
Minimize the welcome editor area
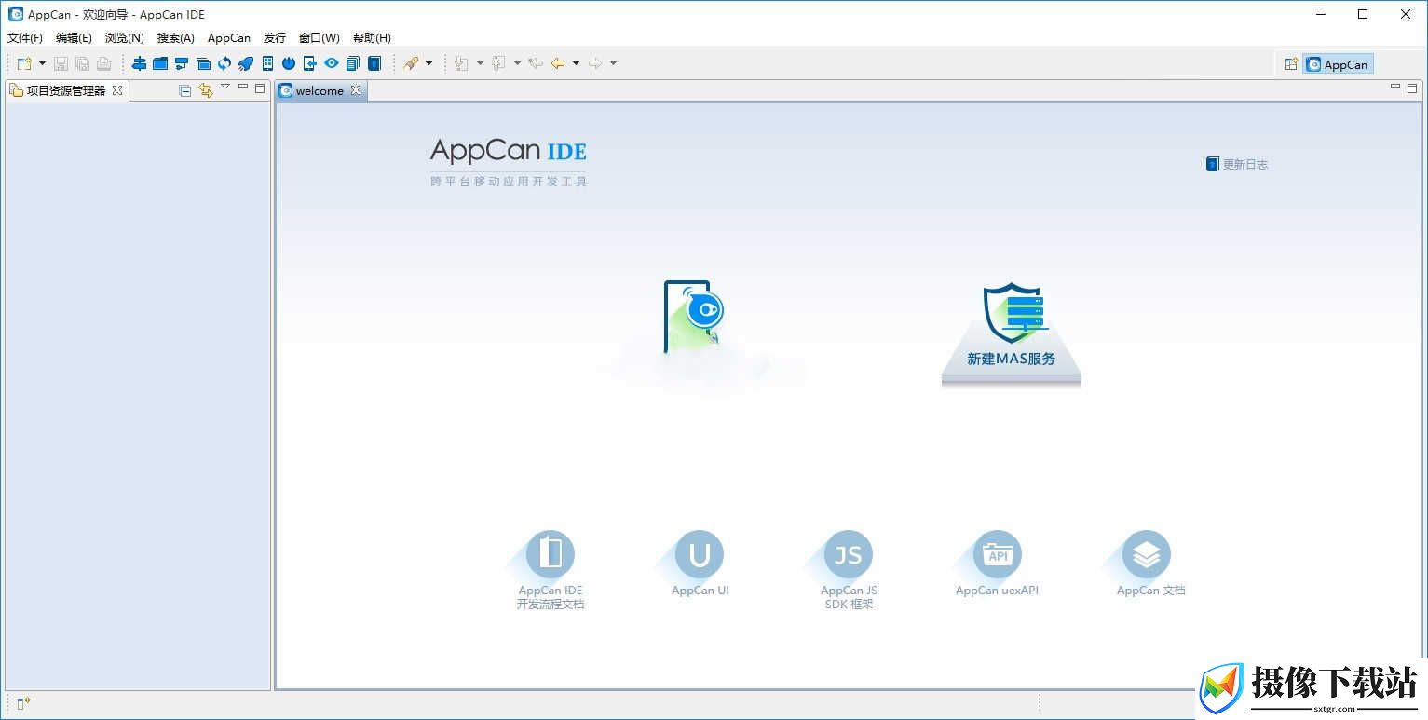1395,87
